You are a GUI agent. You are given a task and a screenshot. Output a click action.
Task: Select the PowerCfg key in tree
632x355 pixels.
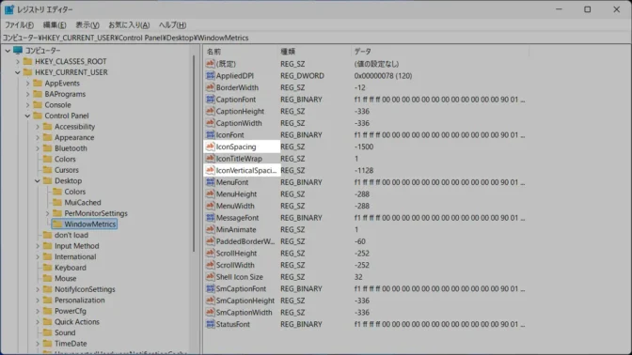coord(71,311)
